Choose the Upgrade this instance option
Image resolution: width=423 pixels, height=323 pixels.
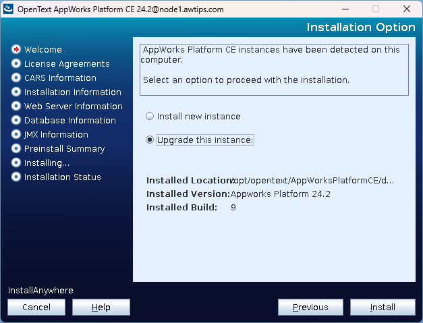point(150,140)
